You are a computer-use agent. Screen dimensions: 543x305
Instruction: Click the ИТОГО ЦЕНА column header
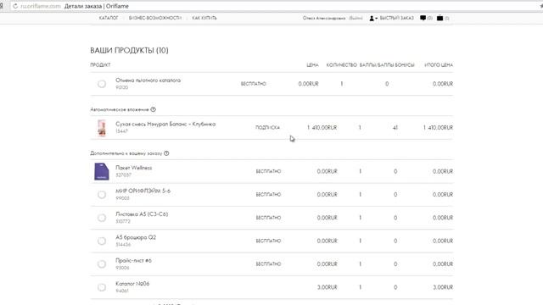click(x=439, y=65)
